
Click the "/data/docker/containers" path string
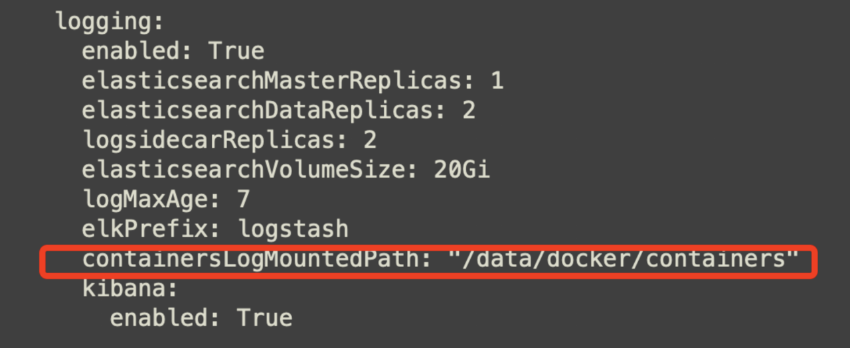point(623,259)
